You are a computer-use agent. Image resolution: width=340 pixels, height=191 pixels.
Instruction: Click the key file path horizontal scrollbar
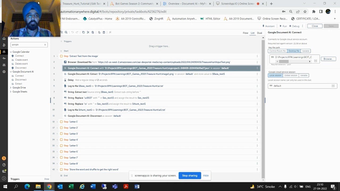(x=284, y=61)
